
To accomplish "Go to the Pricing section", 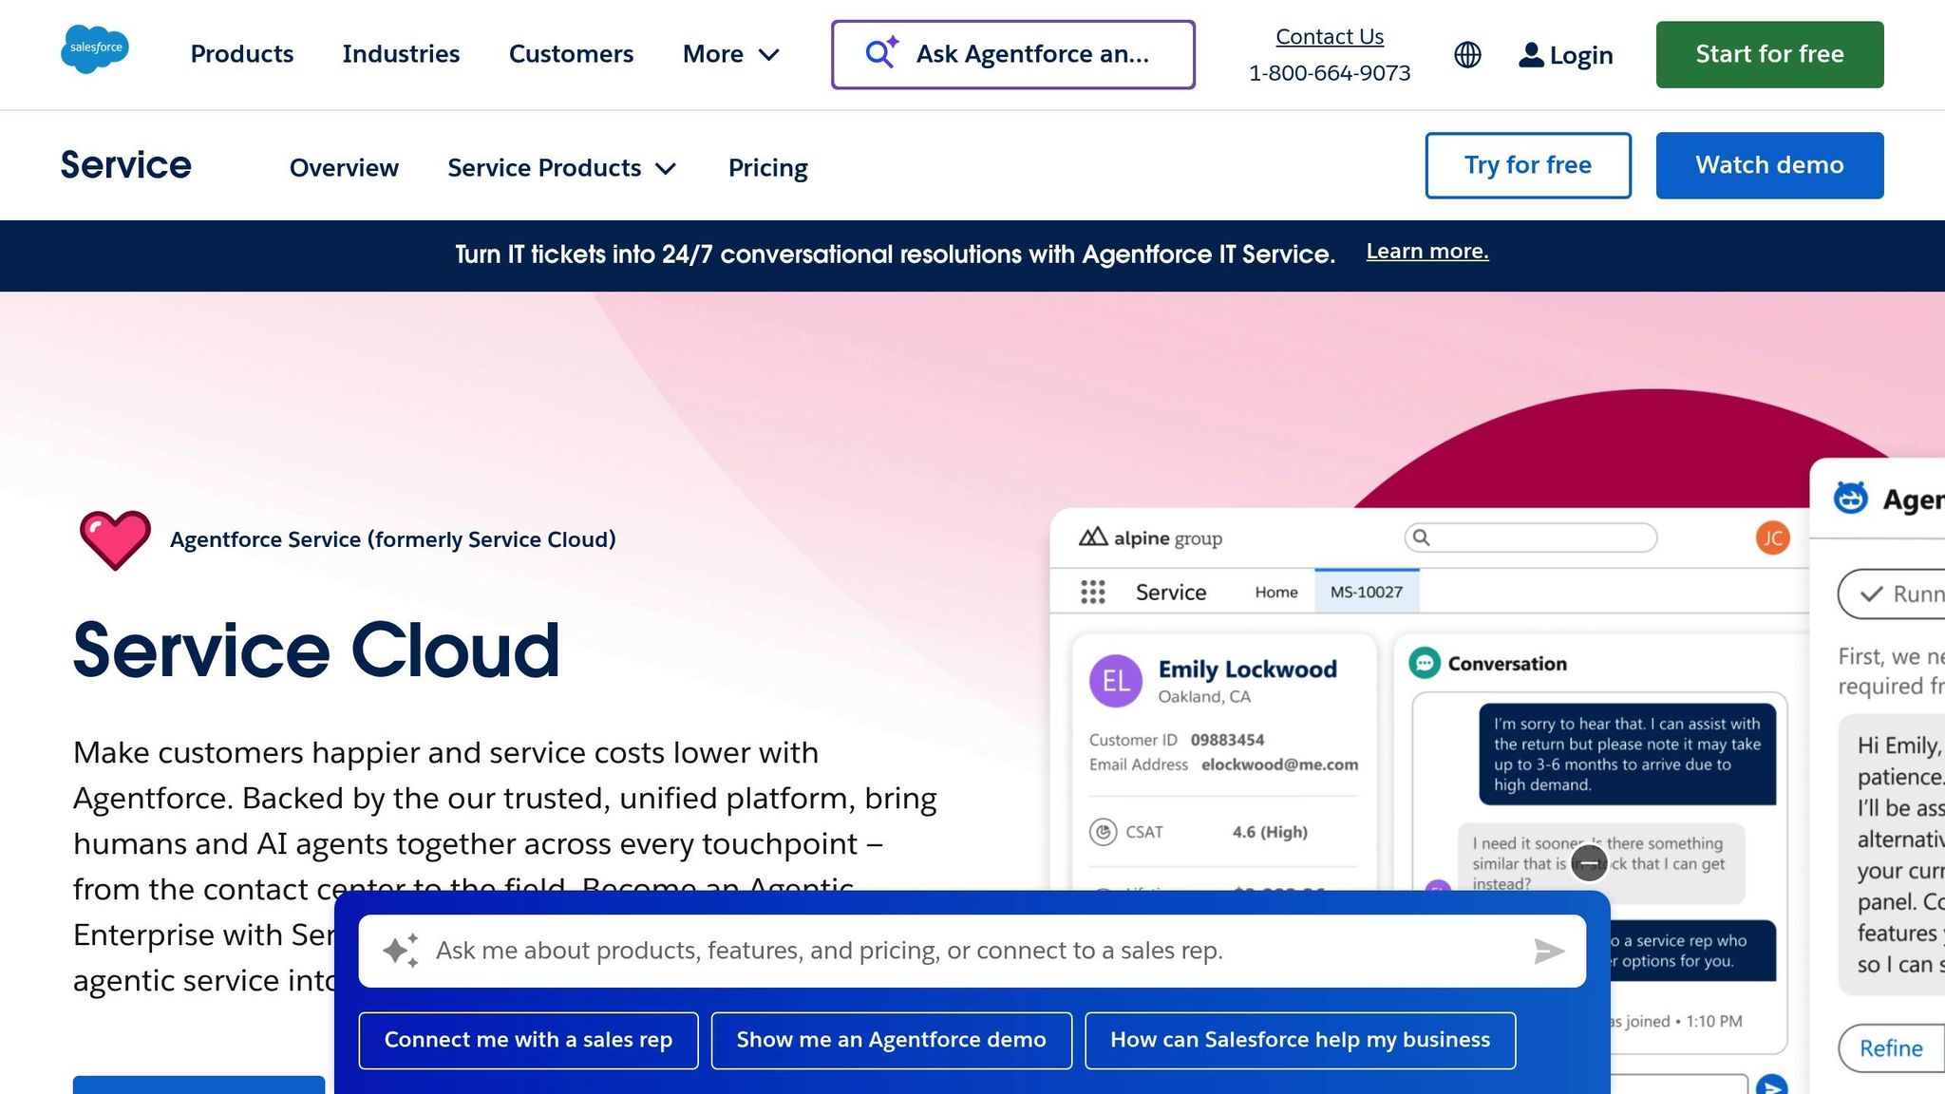I will 767,167.
